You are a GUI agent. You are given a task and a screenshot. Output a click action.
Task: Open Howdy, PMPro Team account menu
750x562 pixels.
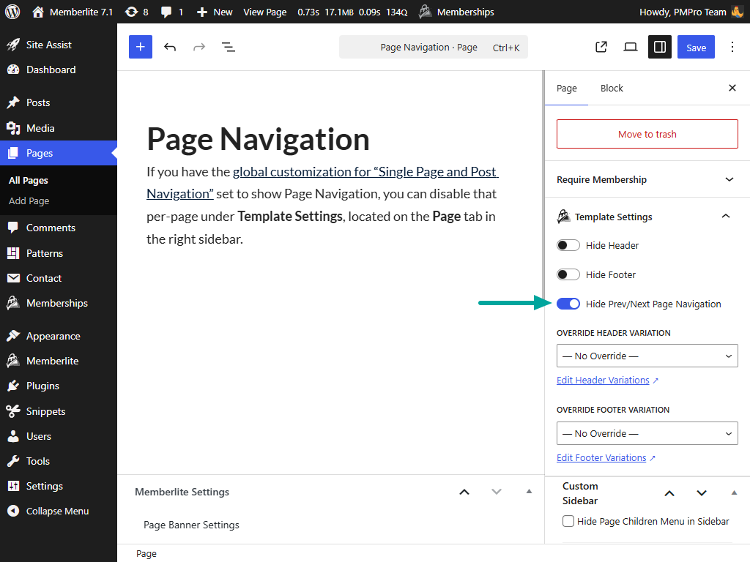(x=691, y=12)
